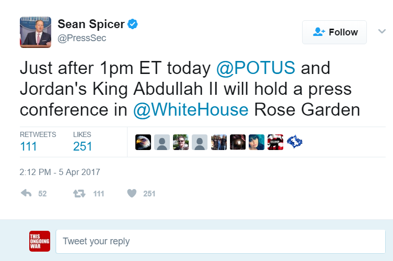Open the @WhiteHouse mention link
This screenshot has width=393, height=261.
(x=190, y=110)
